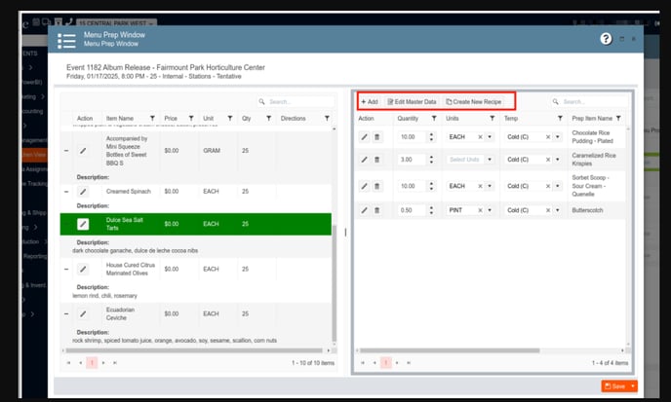Click the help question mark icon
Viewport: 671px width, 402px height.
tap(606, 39)
